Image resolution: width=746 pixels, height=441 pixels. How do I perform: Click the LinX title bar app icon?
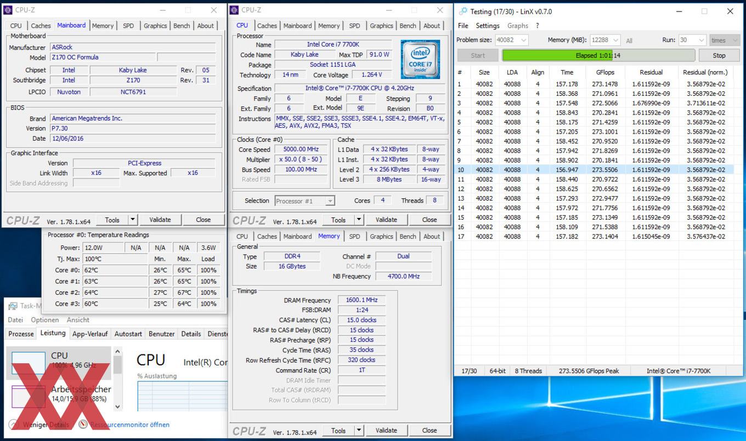(x=464, y=11)
